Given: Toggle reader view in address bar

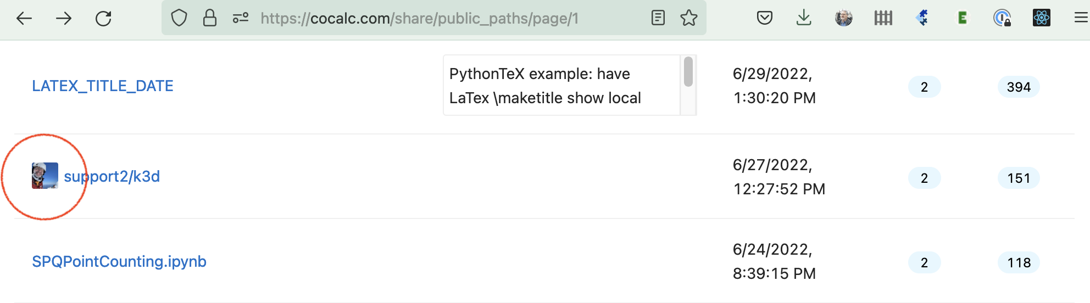Looking at the screenshot, I should pyautogui.click(x=658, y=18).
